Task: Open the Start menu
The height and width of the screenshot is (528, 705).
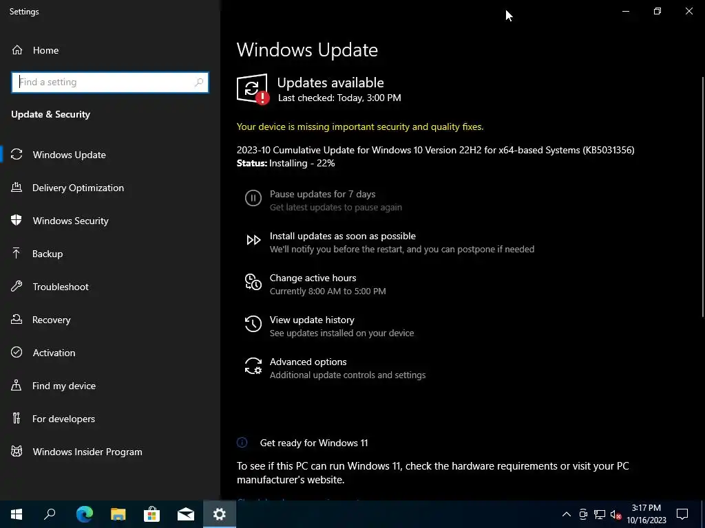Action: (17, 514)
